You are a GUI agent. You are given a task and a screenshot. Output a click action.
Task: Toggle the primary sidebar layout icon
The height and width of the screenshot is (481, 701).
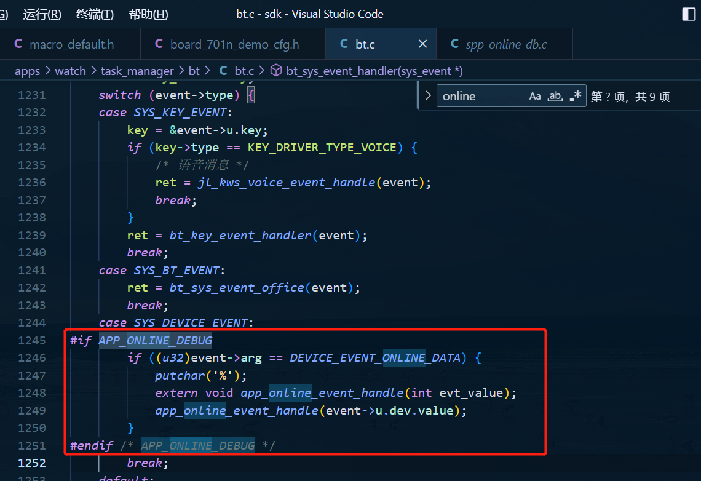coord(689,14)
